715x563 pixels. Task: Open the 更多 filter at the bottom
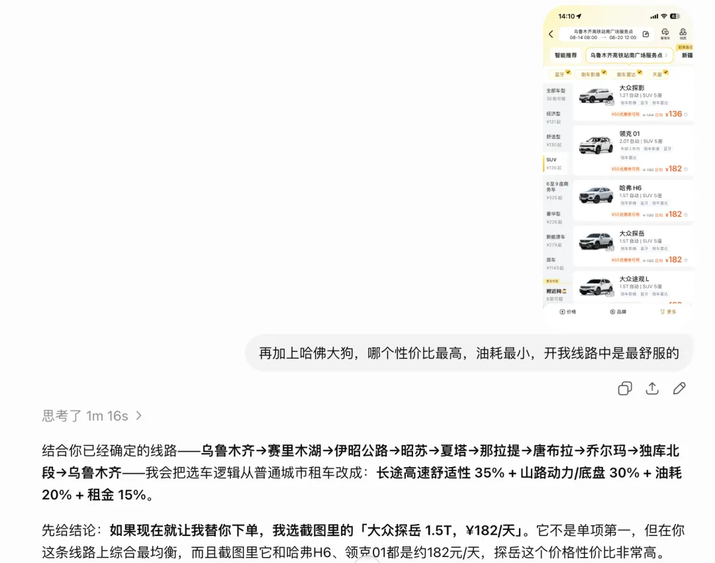[668, 312]
